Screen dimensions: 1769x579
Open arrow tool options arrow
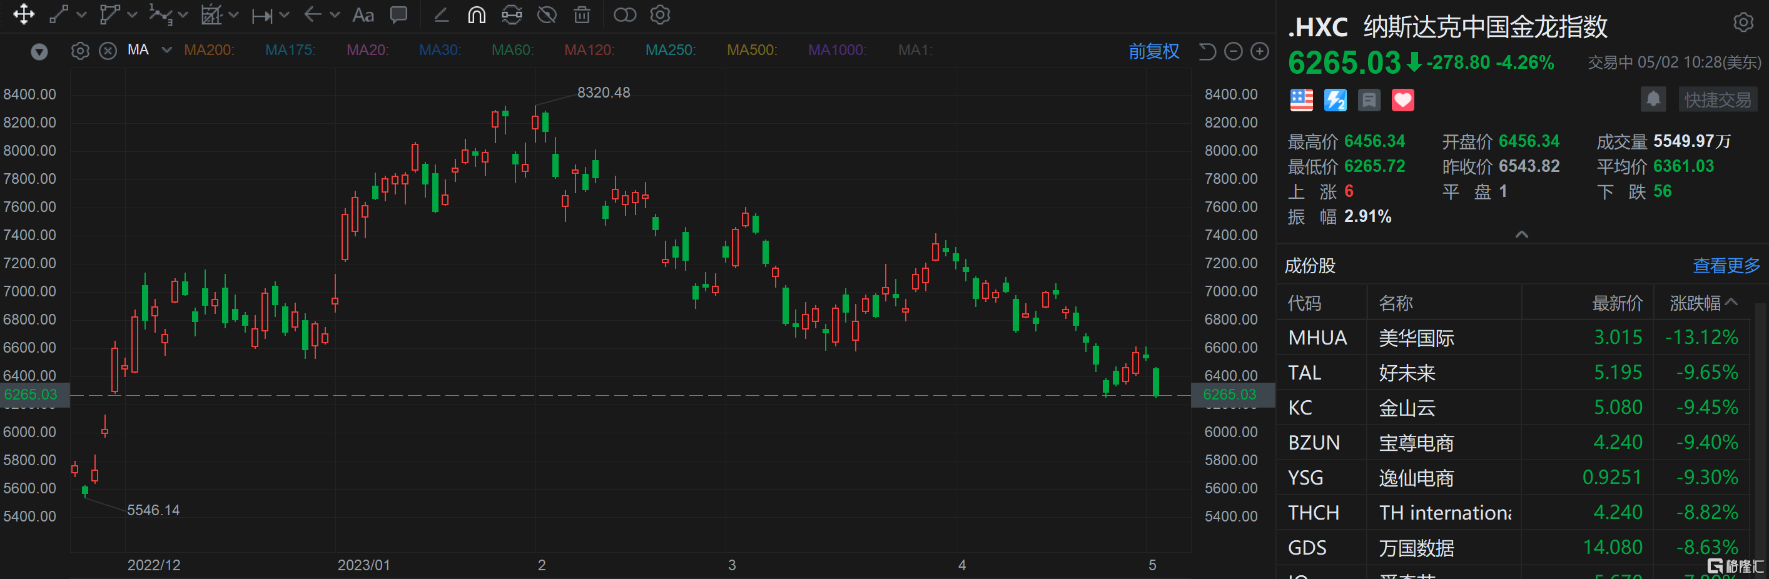coord(335,14)
